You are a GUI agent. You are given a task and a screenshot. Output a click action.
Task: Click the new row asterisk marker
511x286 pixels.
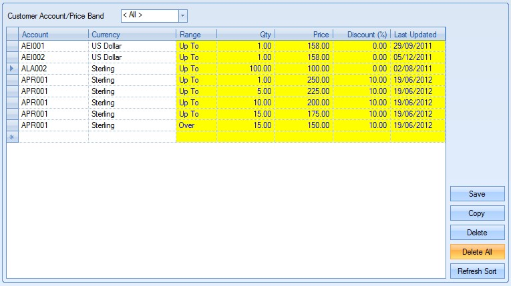pyautogui.click(x=13, y=137)
